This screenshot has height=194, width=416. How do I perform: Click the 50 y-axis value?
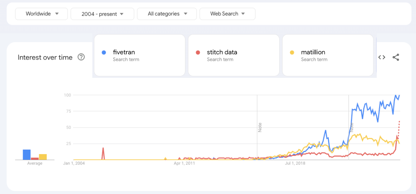pyautogui.click(x=68, y=127)
